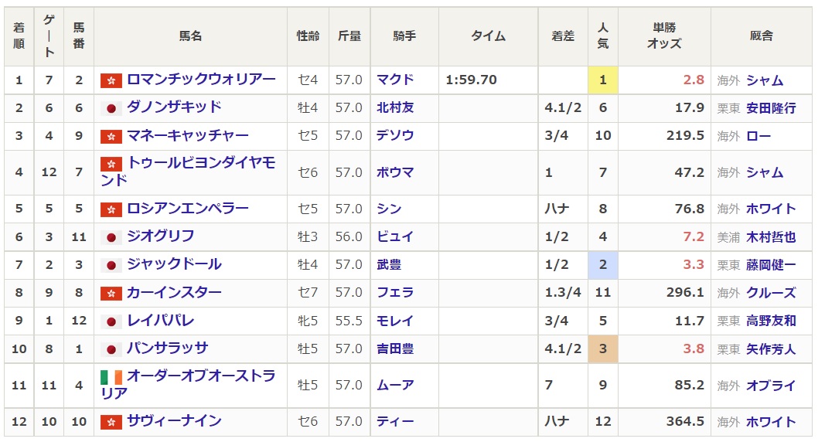Open trainer link 矢作芳人
This screenshot has width=825, height=442.
coord(771,349)
